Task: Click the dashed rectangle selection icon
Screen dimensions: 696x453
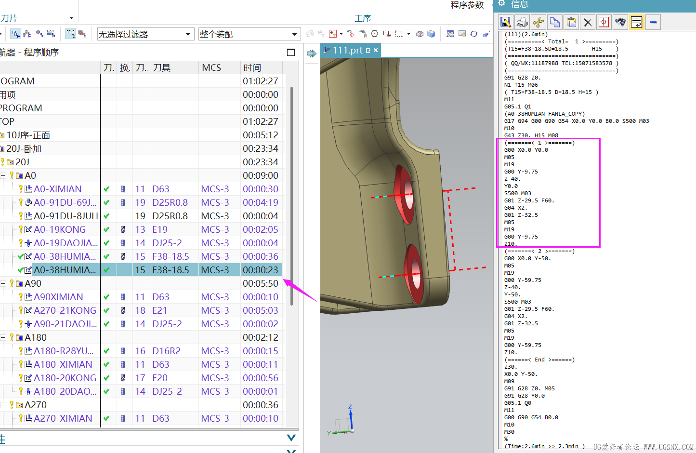Action: (x=399, y=34)
